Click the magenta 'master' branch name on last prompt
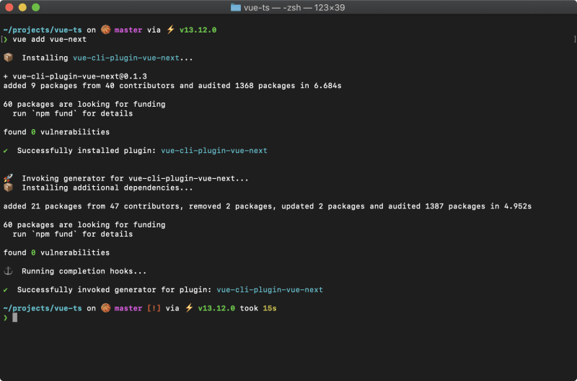Viewport: 577px width, 381px height. [128, 308]
